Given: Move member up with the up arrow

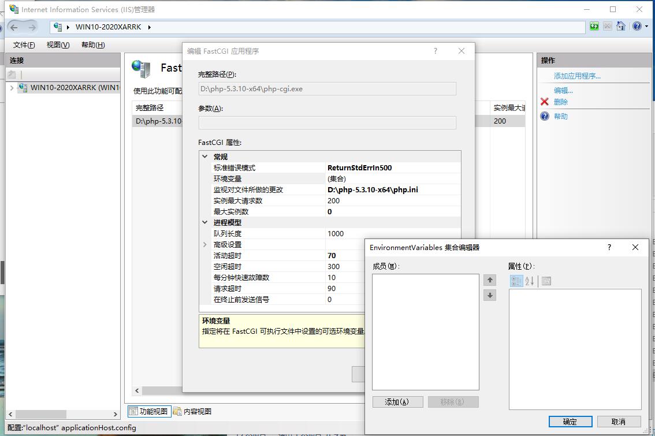Looking at the screenshot, I should 490,280.
